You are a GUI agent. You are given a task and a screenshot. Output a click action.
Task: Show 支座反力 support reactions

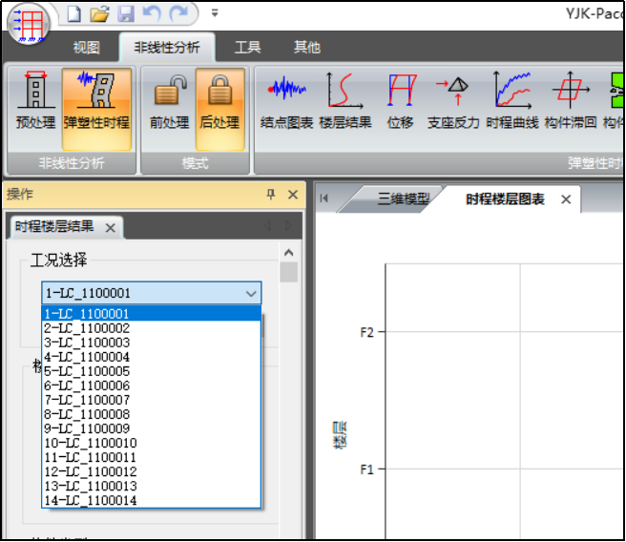point(453,101)
